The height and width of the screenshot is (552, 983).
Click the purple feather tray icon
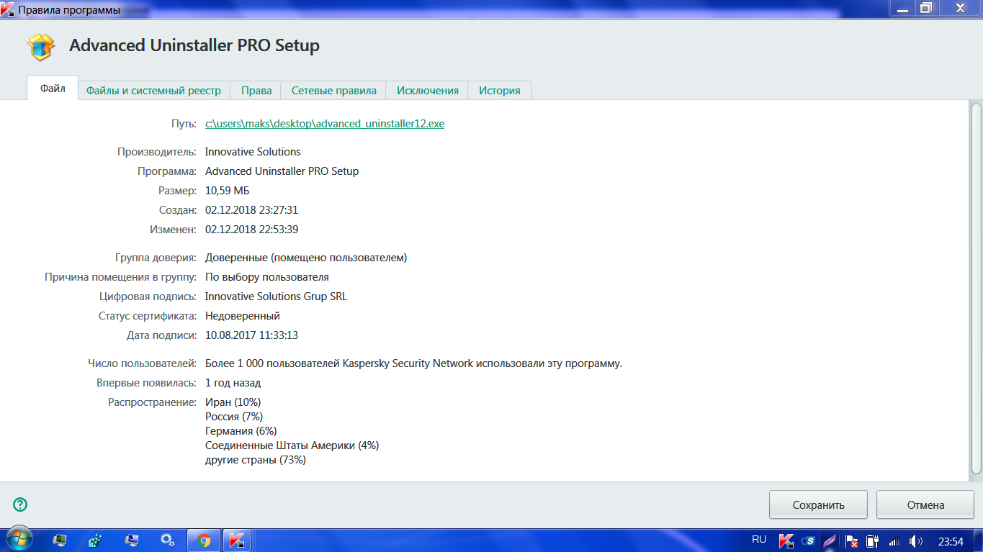tap(830, 540)
